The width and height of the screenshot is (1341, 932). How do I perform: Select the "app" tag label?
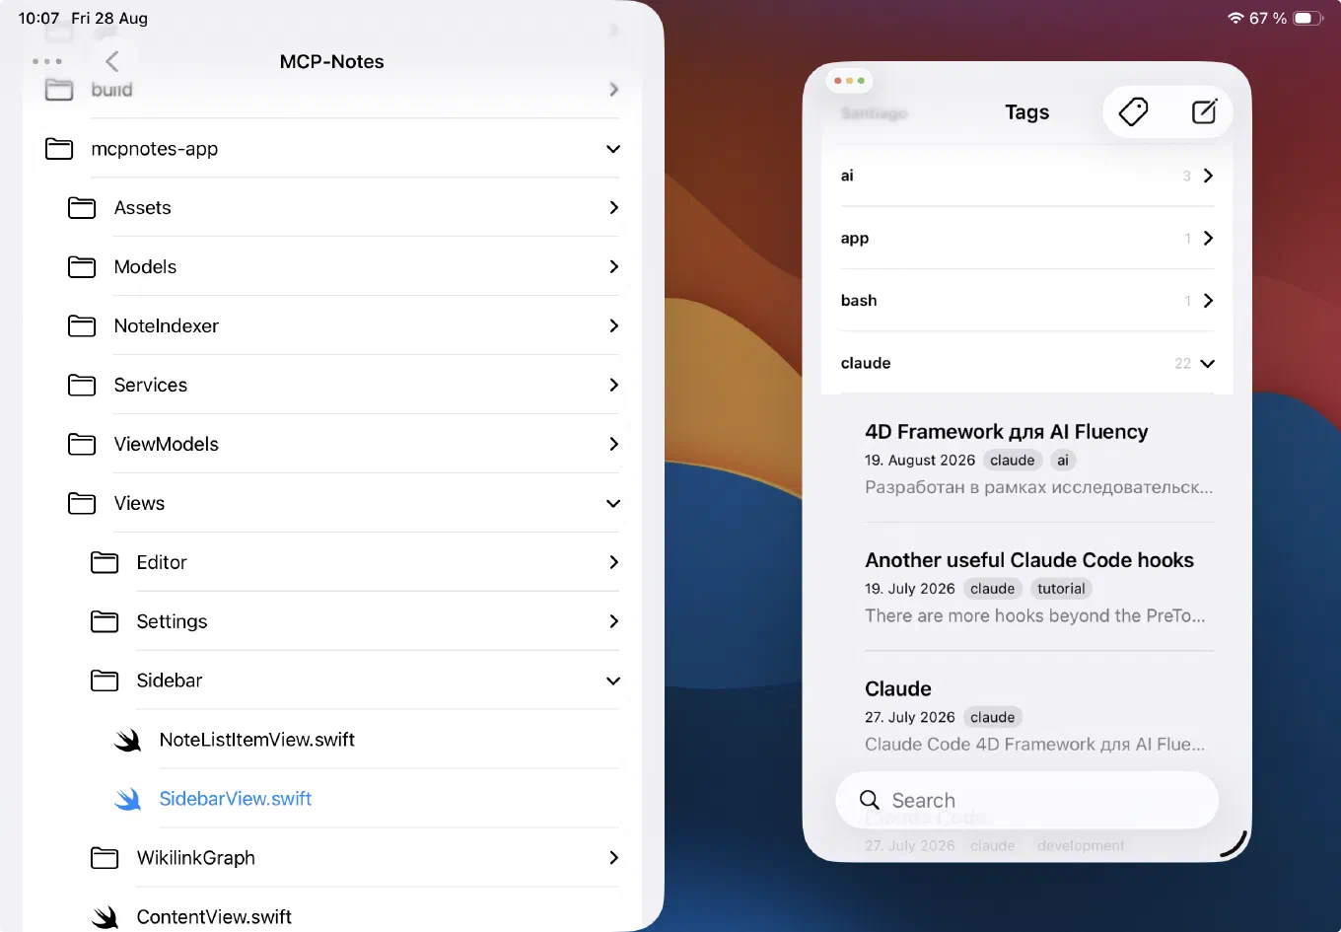pos(855,238)
